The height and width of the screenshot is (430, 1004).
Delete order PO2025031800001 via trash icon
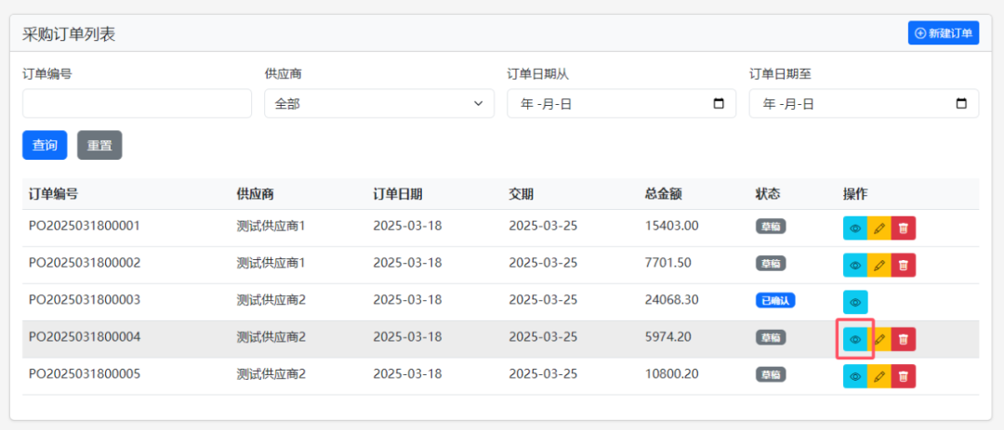click(x=903, y=228)
